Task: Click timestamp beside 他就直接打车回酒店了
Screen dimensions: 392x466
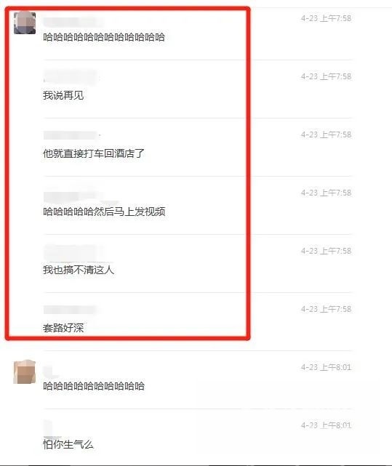Action: pos(326,134)
